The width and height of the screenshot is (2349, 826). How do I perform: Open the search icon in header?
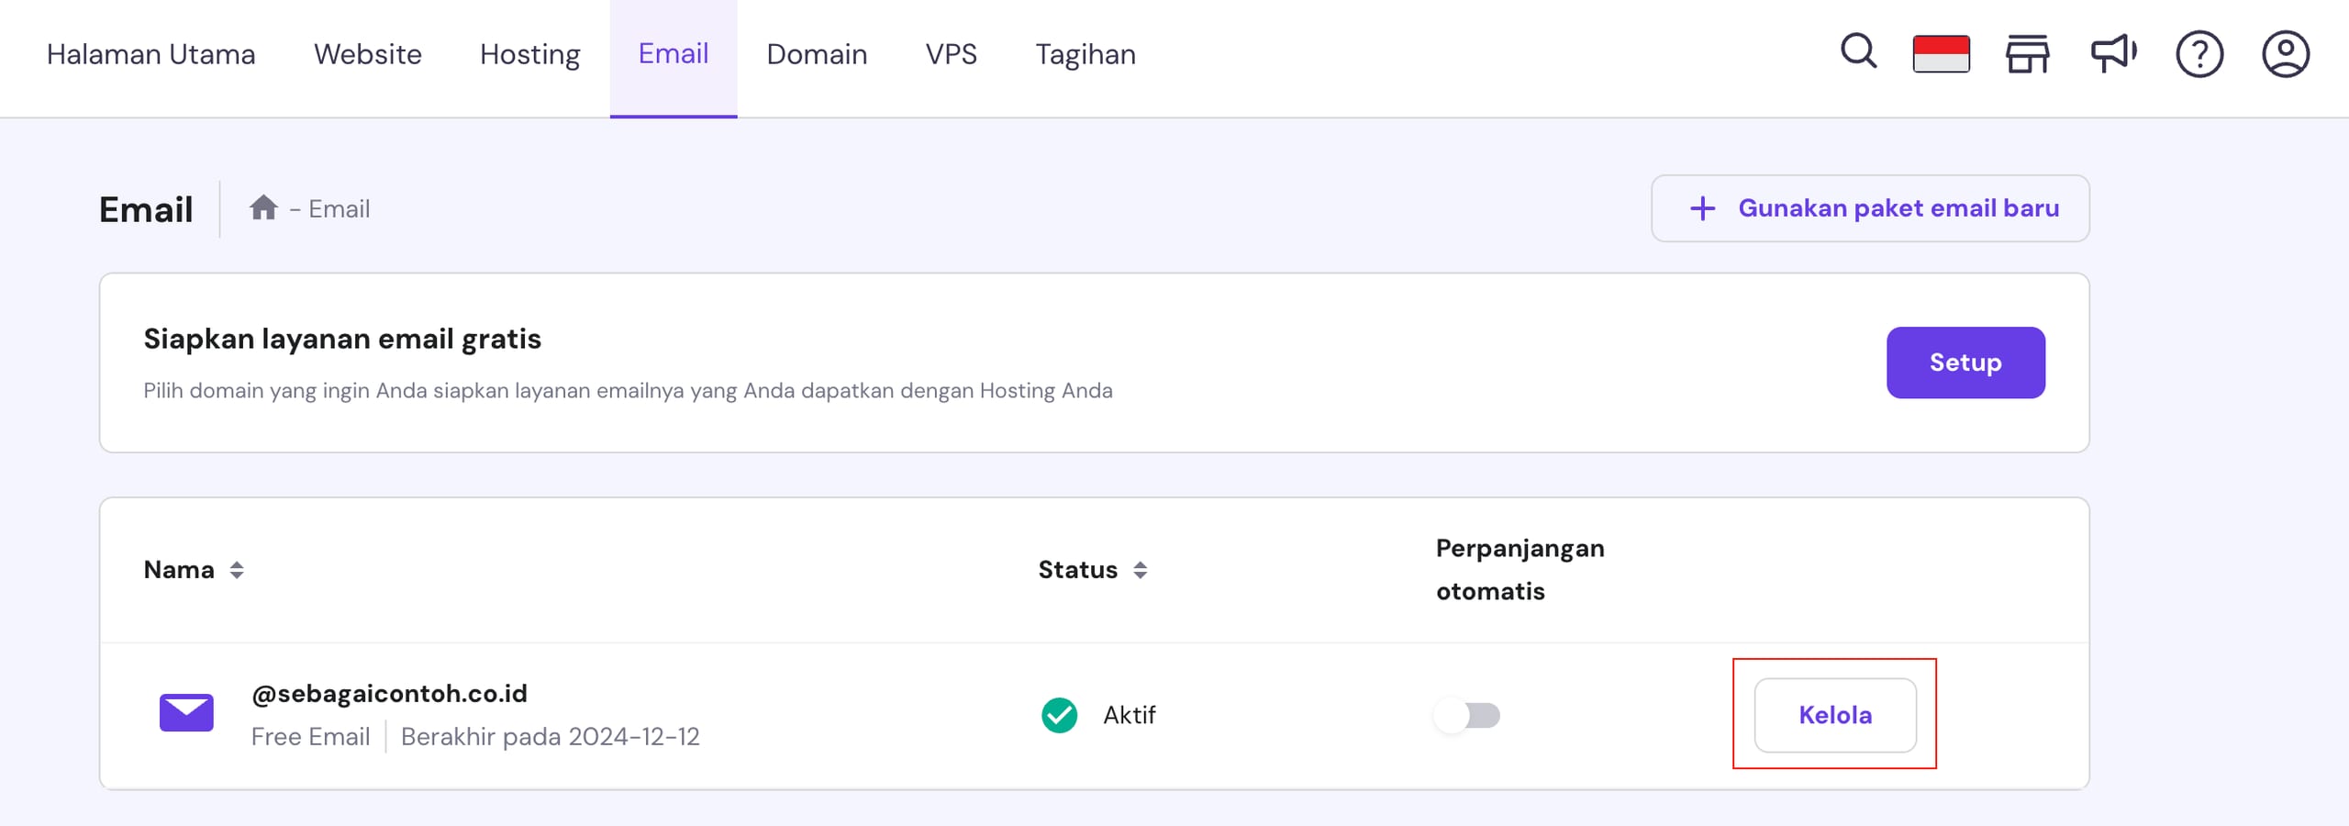pos(1858,52)
